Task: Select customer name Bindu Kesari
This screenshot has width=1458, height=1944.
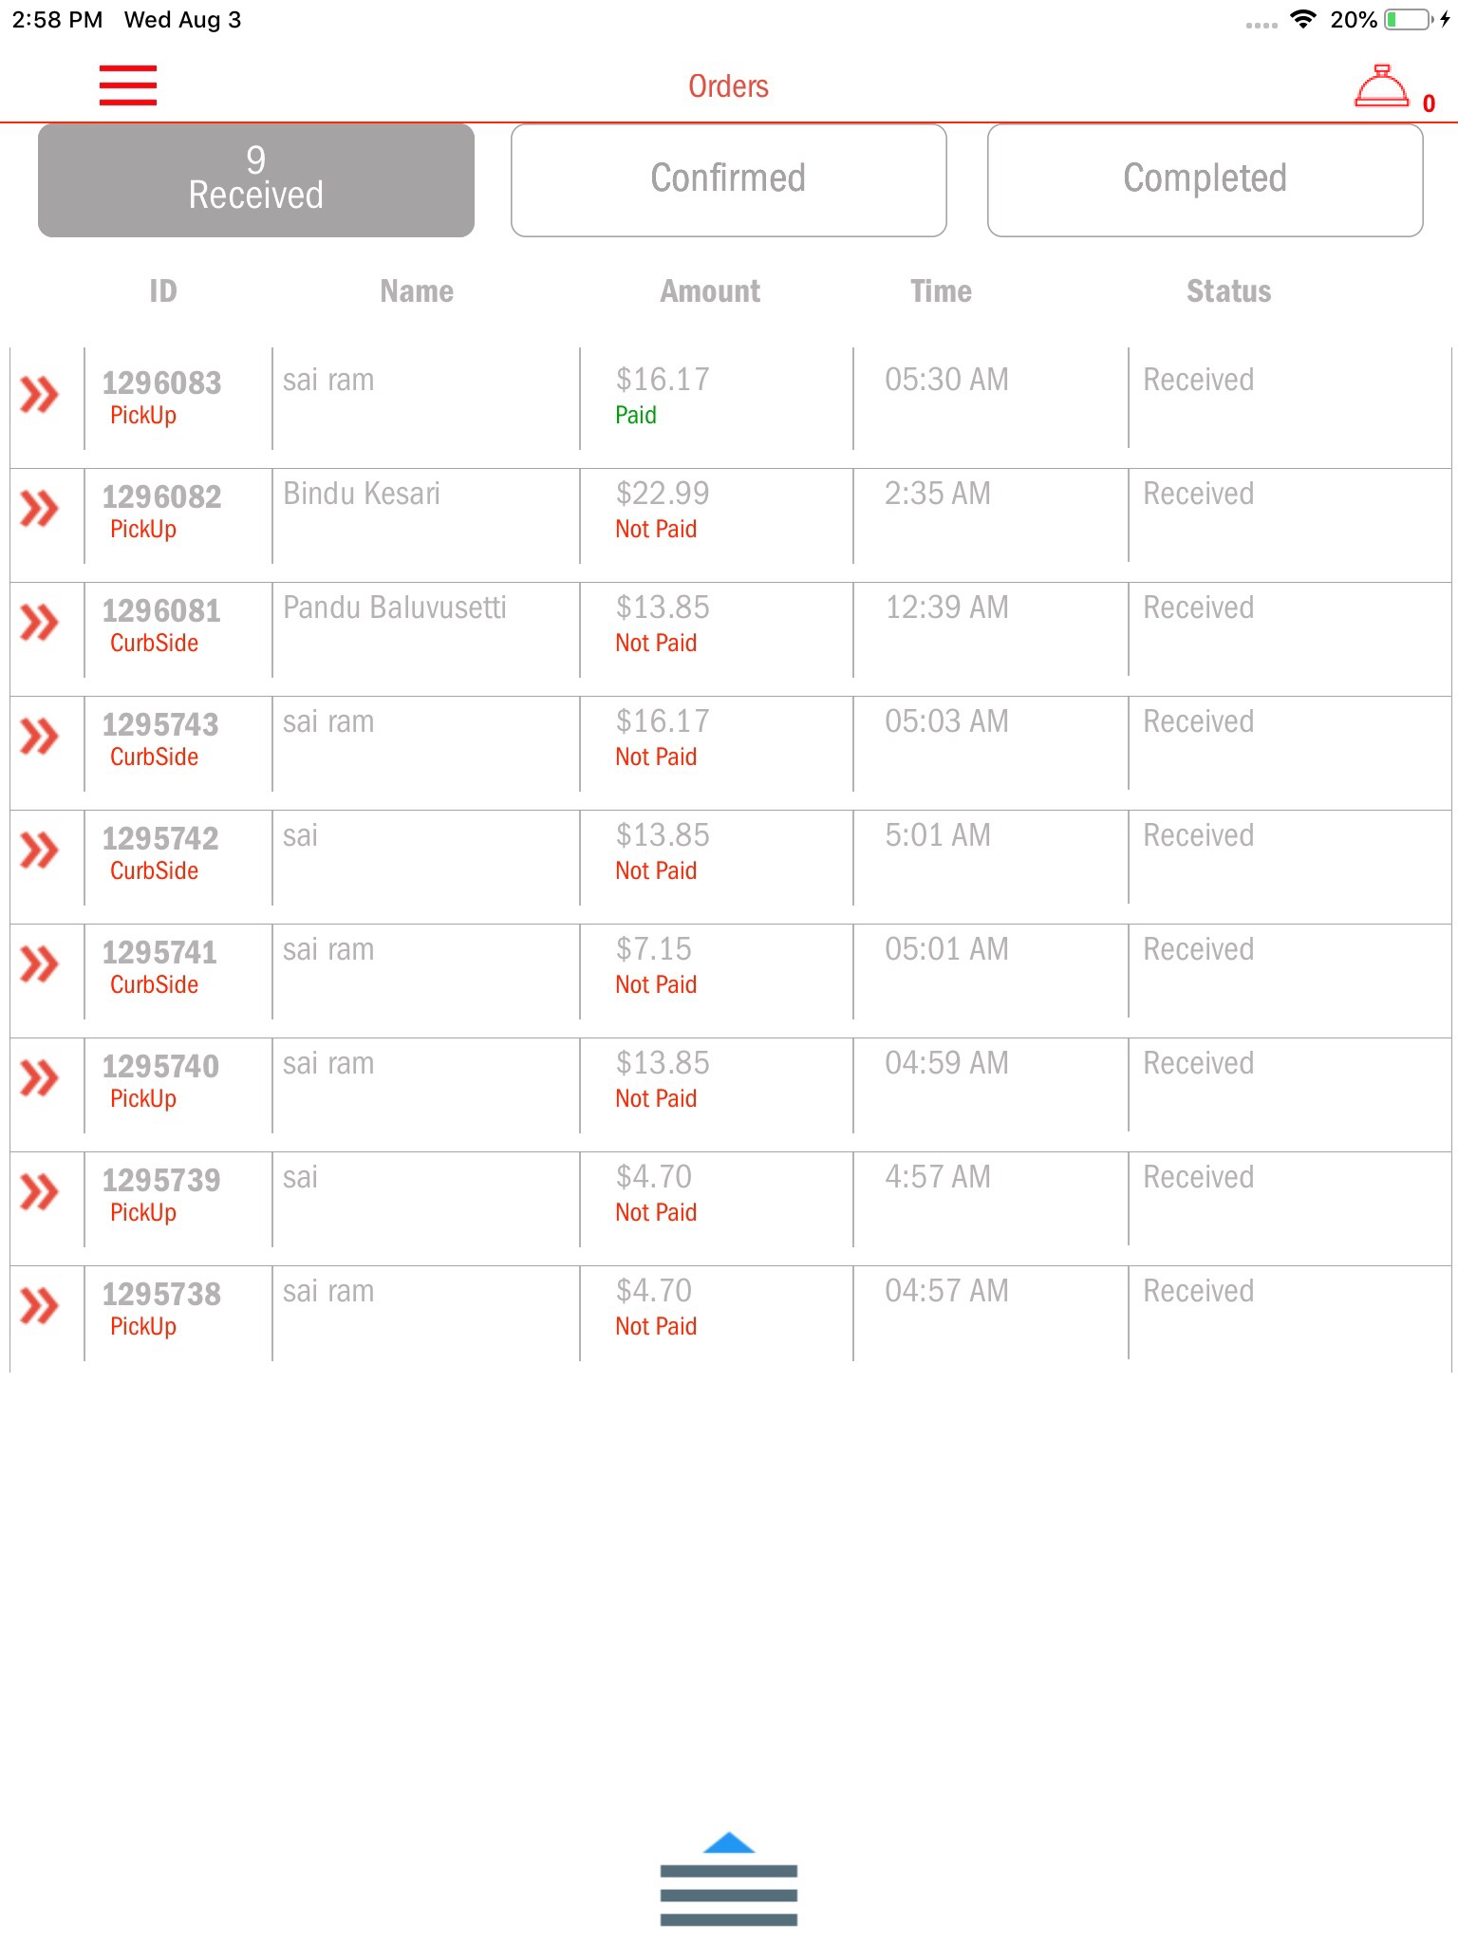Action: pos(362,495)
